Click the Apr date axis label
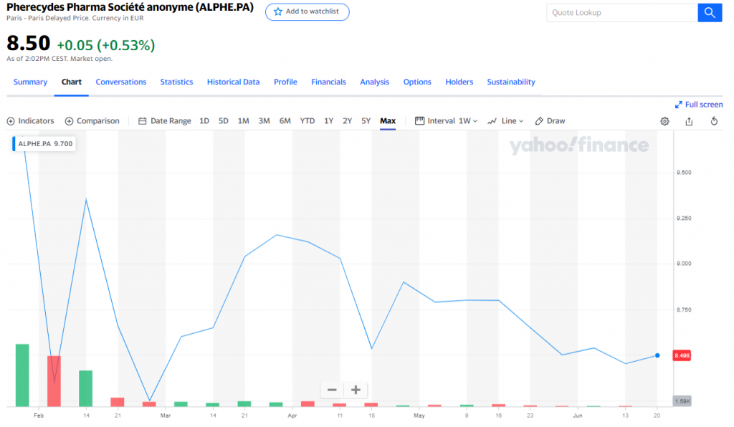Image resolution: width=734 pixels, height=427 pixels. click(292, 416)
